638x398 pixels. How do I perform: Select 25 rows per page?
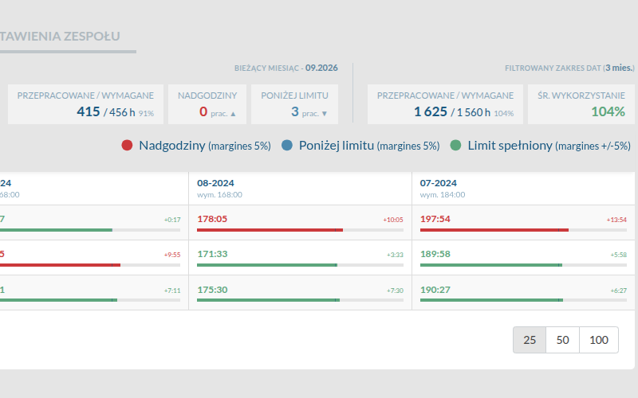[x=530, y=340]
